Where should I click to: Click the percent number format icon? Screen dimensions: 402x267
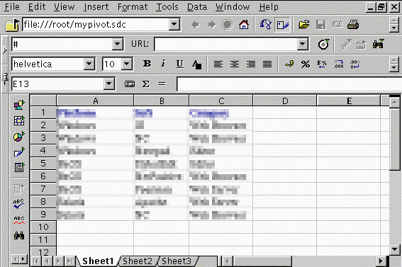tap(306, 64)
